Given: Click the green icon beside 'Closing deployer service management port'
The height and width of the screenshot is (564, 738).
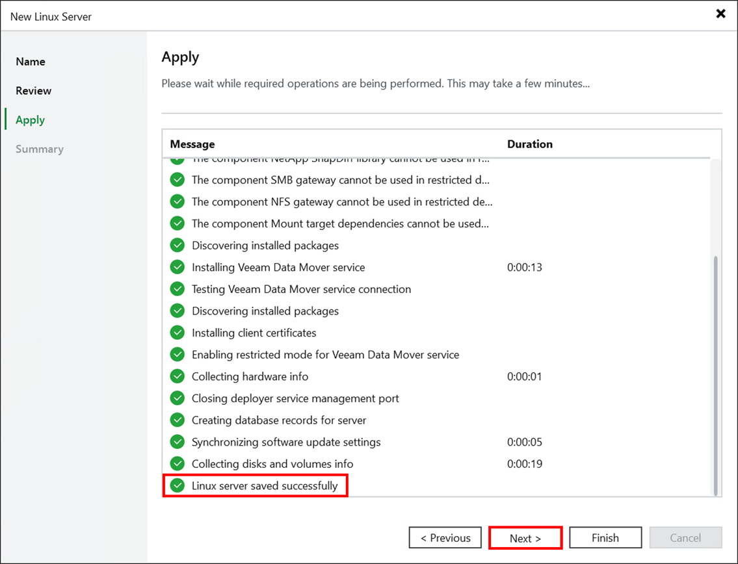Looking at the screenshot, I should coord(177,398).
